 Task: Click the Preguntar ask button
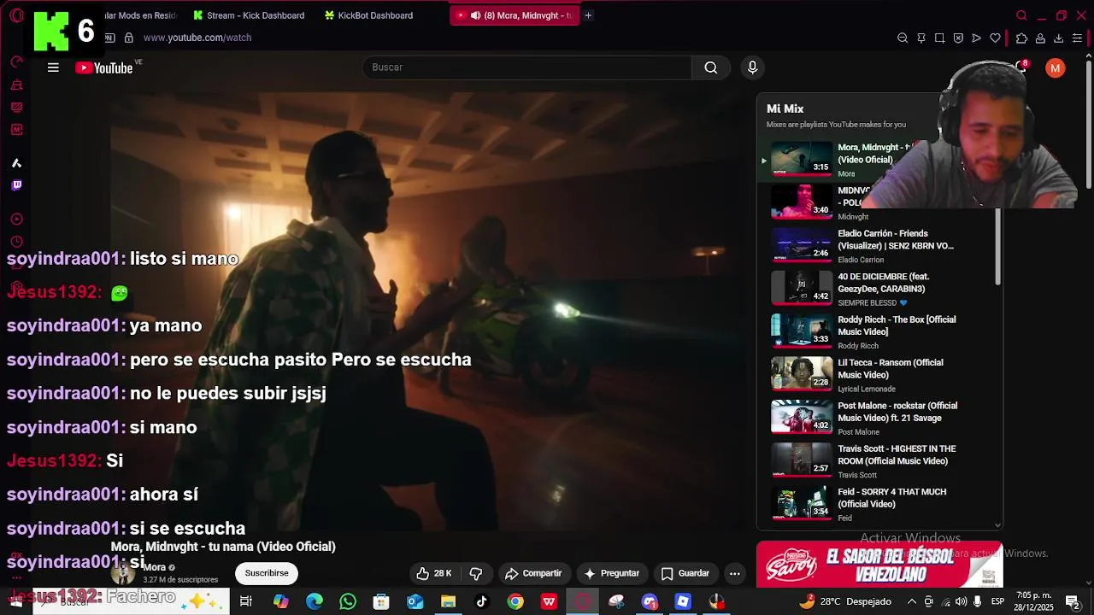click(611, 573)
